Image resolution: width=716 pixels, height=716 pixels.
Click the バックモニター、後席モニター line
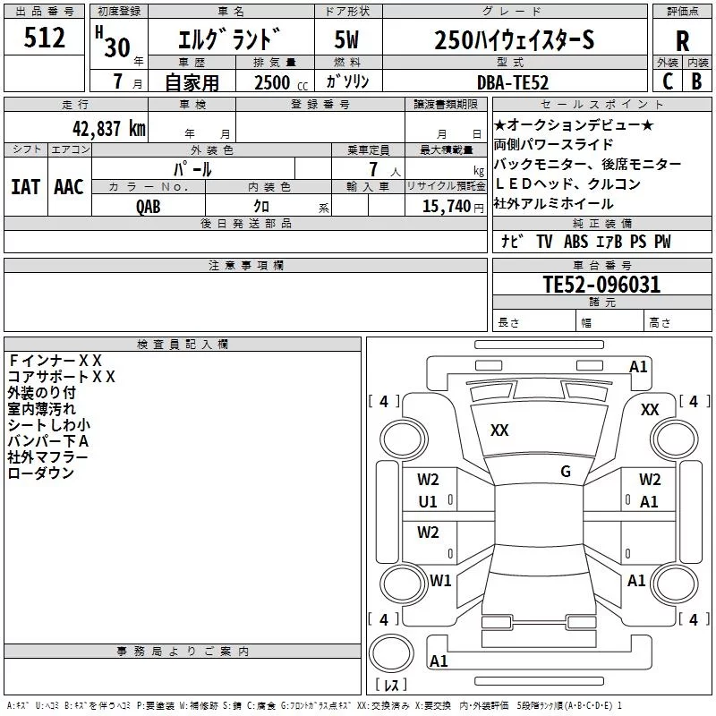(587, 164)
